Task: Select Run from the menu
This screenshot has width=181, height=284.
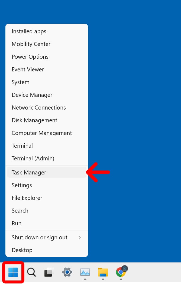Action: click(17, 223)
